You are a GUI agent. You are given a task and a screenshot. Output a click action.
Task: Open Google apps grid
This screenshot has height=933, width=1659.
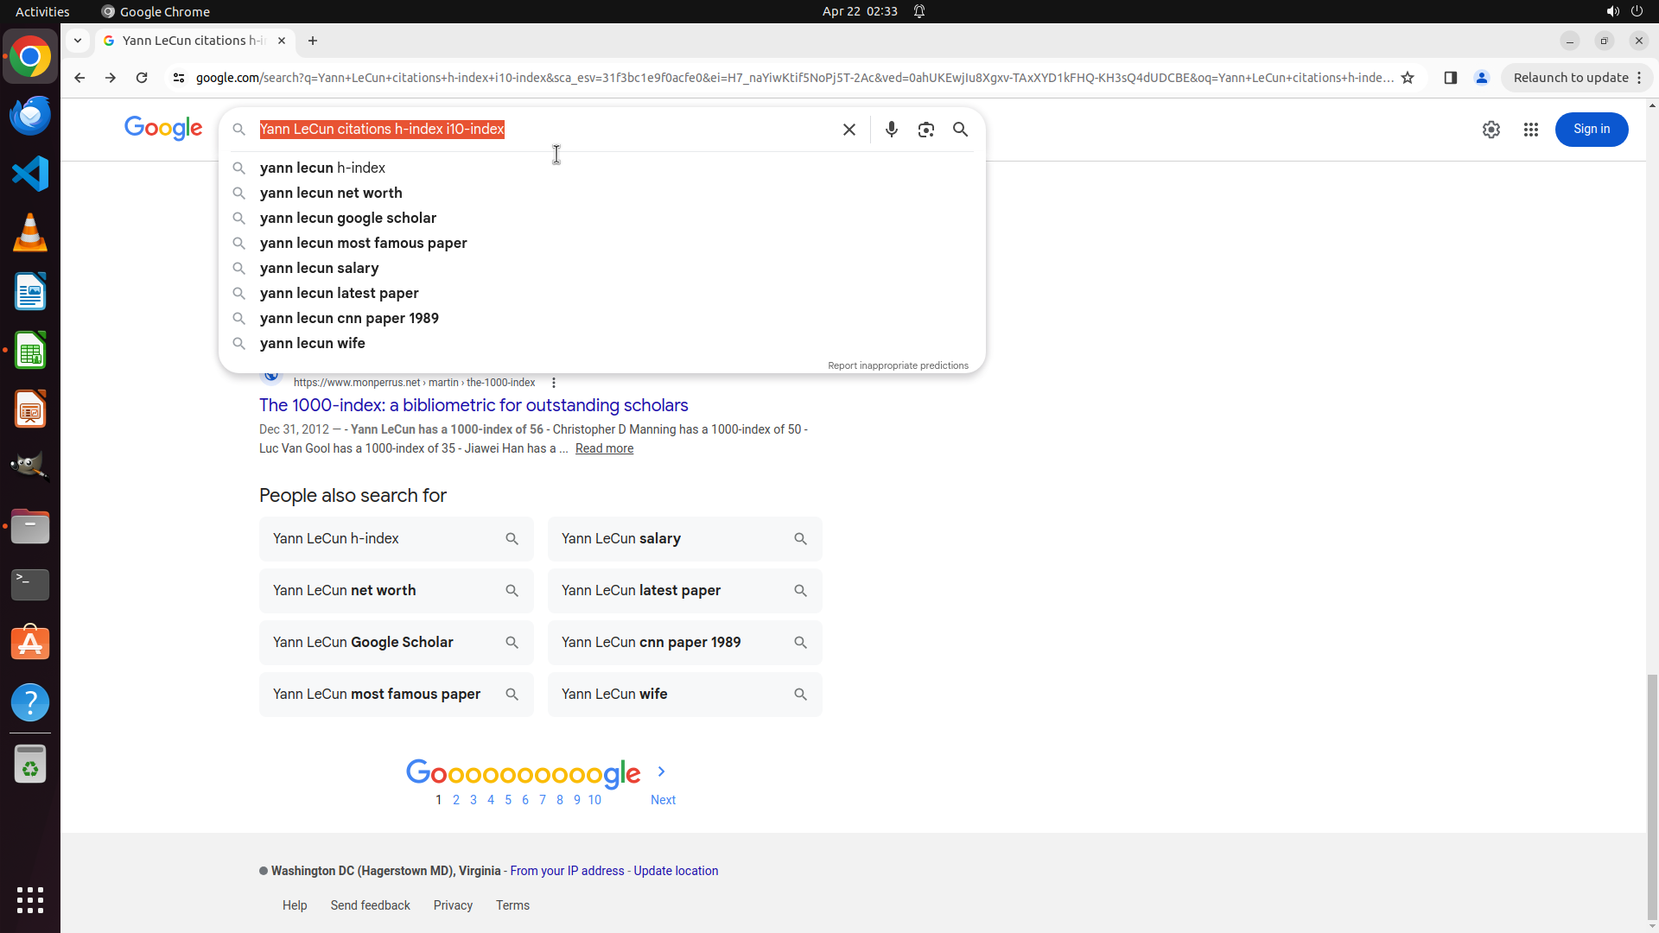(1530, 130)
